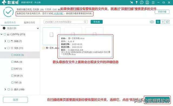Switch to detail pane view icon
The image size is (173, 106).
point(167,22)
